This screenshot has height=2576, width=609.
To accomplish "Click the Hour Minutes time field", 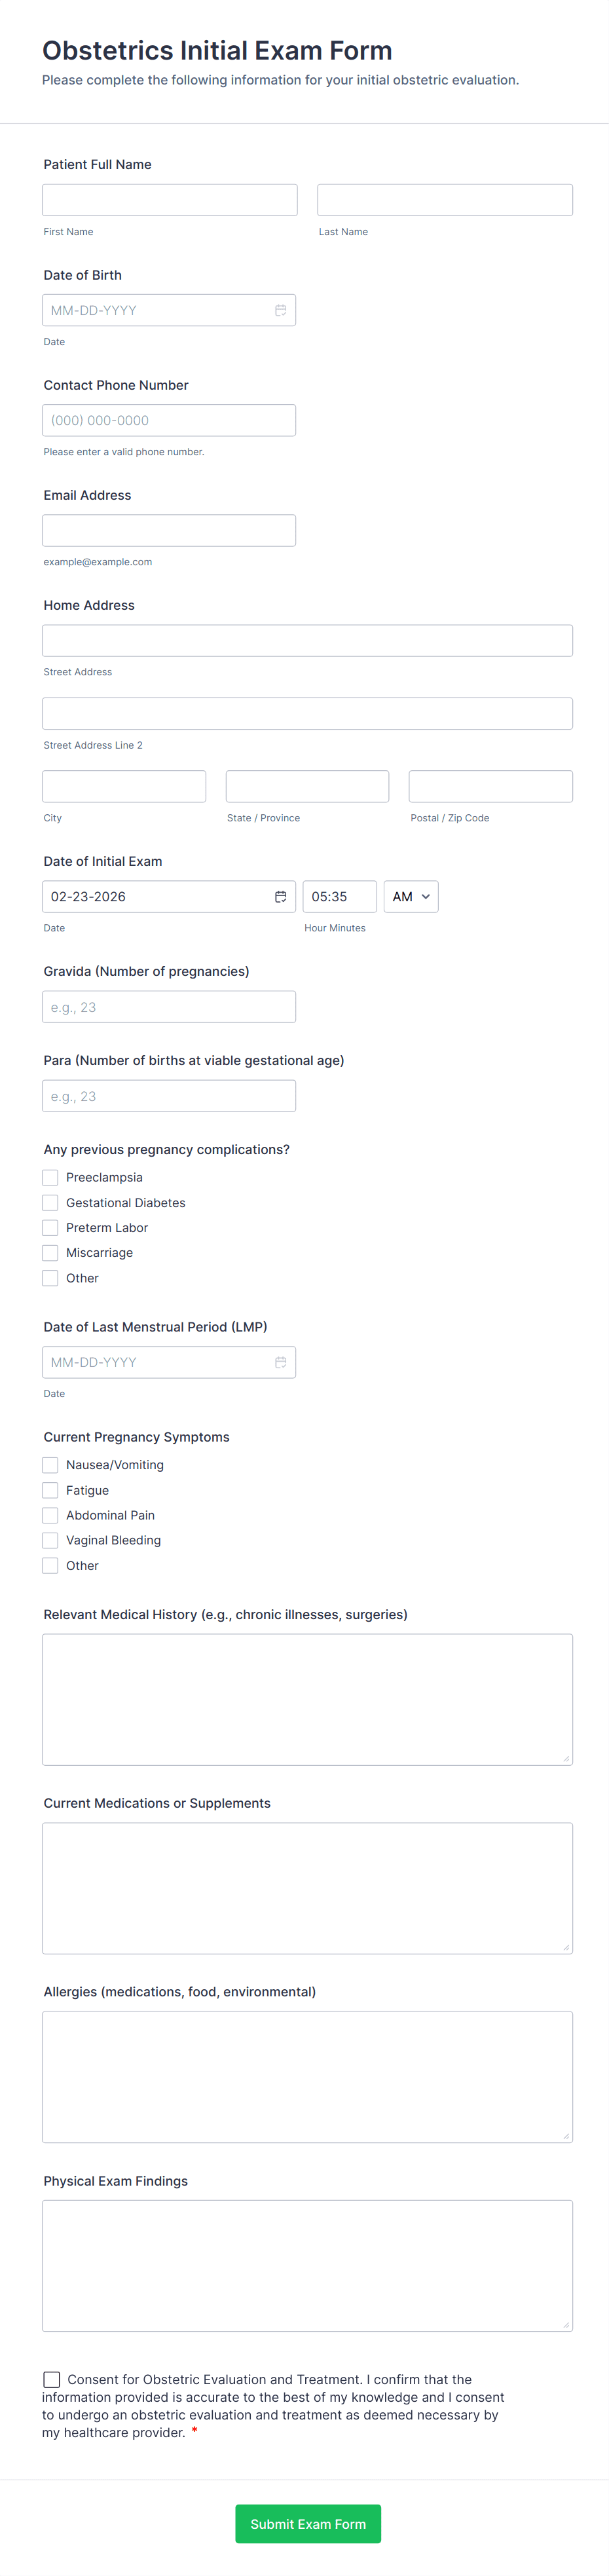I will (339, 896).
